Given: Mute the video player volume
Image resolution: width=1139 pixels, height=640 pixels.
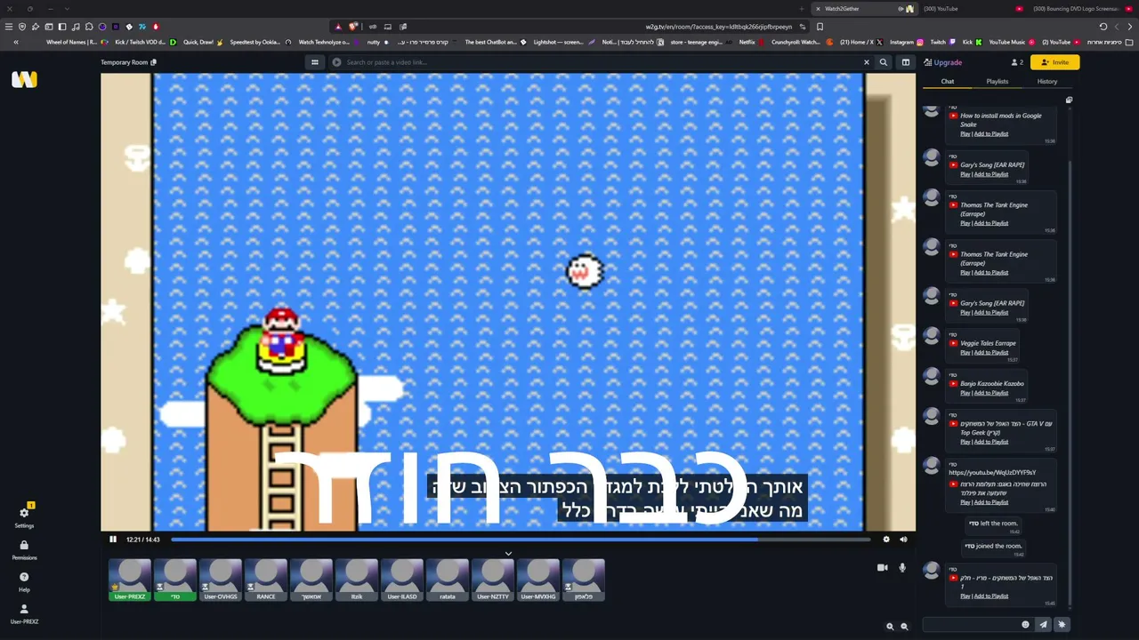Looking at the screenshot, I should pyautogui.click(x=903, y=540).
